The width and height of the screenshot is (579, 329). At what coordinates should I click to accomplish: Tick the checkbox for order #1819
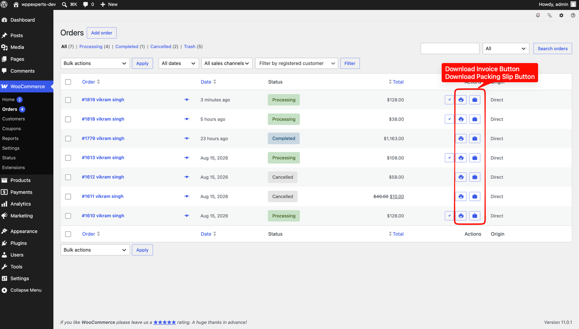pyautogui.click(x=68, y=100)
